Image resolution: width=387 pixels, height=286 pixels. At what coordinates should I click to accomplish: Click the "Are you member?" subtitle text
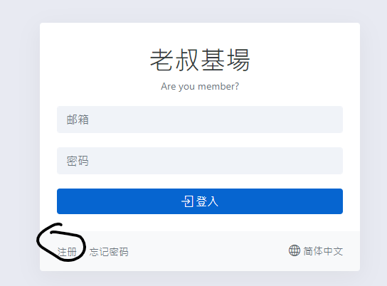pyautogui.click(x=200, y=86)
